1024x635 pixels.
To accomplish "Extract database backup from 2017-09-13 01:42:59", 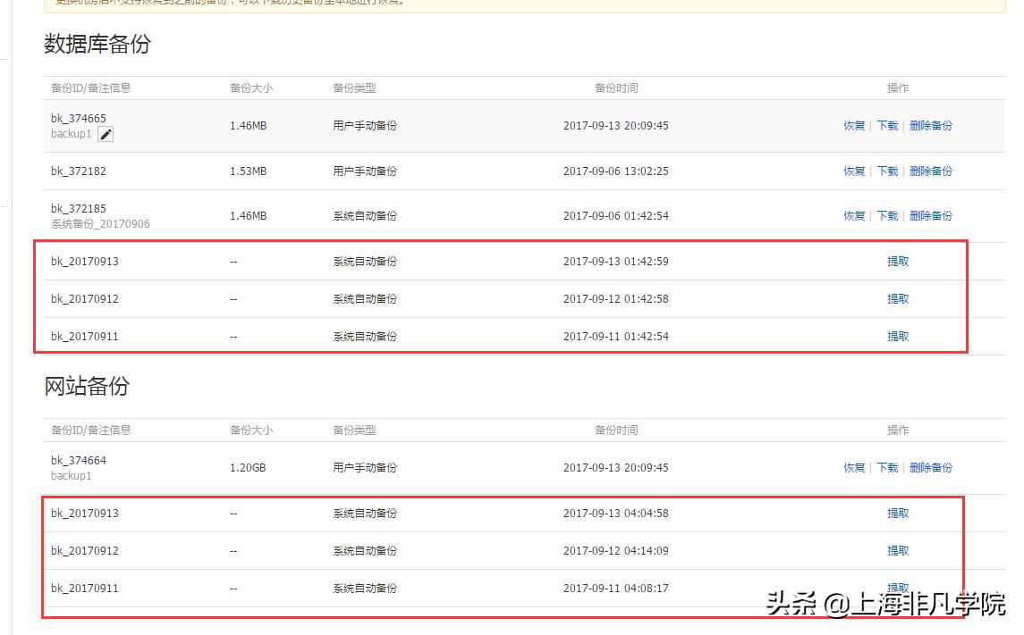I will tap(898, 262).
